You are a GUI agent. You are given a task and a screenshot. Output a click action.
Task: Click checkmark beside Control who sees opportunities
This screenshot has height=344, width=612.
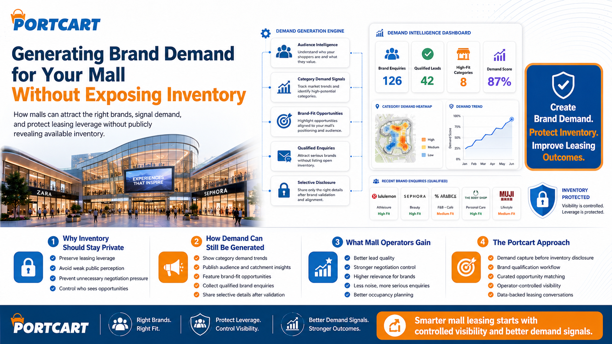point(53,288)
